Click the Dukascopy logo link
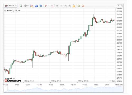Viewport: 132px width, 95px height. pos(13,80)
